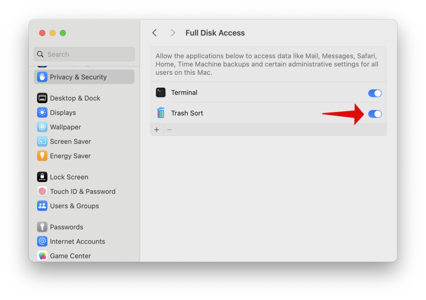Screen dimensions: 426x300
Task: Add an application with the plus button
Action: 156,130
